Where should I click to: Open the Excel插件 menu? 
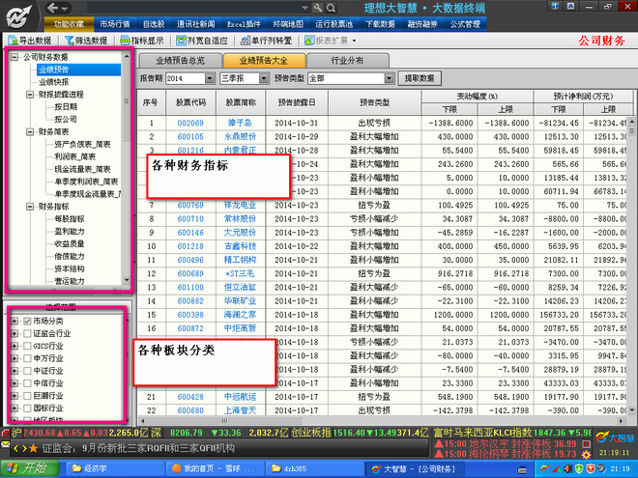(244, 24)
